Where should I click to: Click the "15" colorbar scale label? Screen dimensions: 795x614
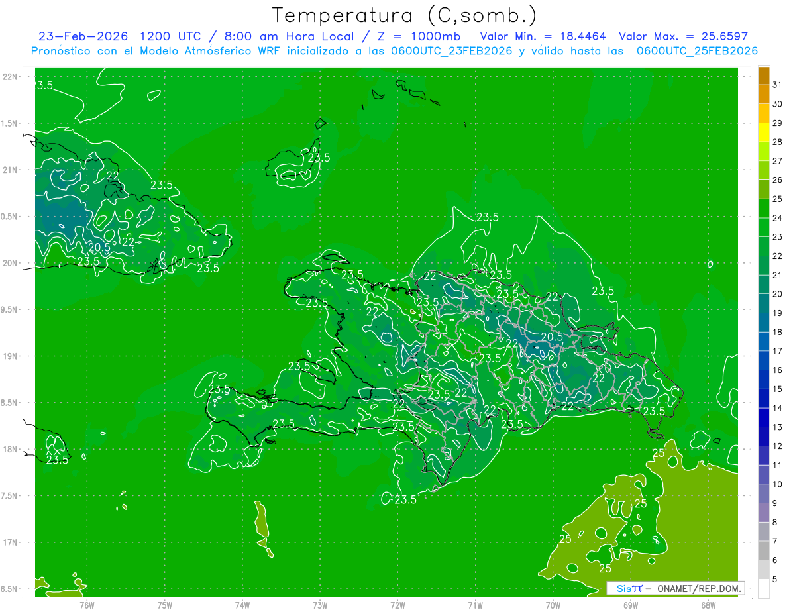(x=778, y=389)
